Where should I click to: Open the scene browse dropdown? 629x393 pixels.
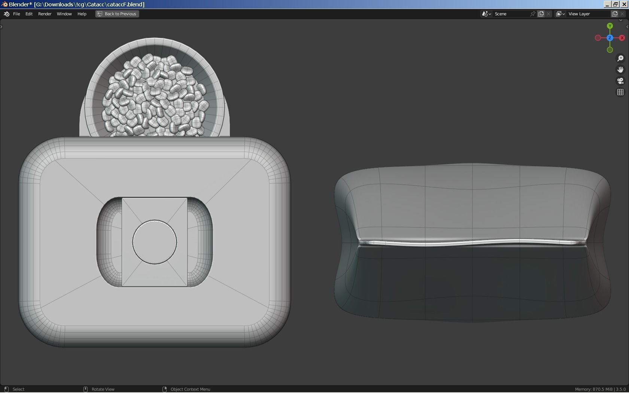486,14
